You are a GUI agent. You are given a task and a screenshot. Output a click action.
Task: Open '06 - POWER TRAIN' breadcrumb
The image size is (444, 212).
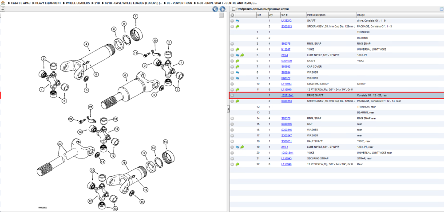coord(179,3)
